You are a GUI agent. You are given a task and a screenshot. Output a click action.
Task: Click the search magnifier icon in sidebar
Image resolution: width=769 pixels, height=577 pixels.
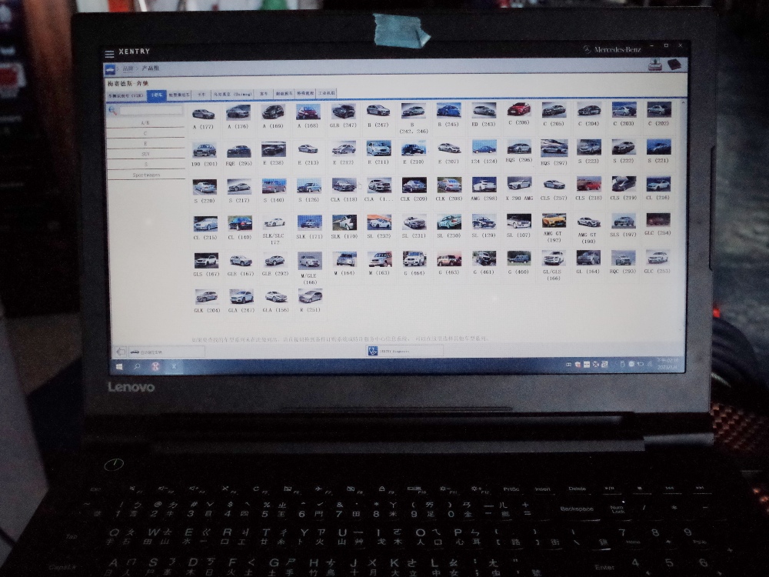click(x=112, y=111)
